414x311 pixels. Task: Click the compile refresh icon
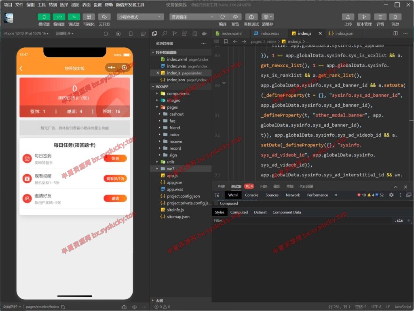[223, 17]
